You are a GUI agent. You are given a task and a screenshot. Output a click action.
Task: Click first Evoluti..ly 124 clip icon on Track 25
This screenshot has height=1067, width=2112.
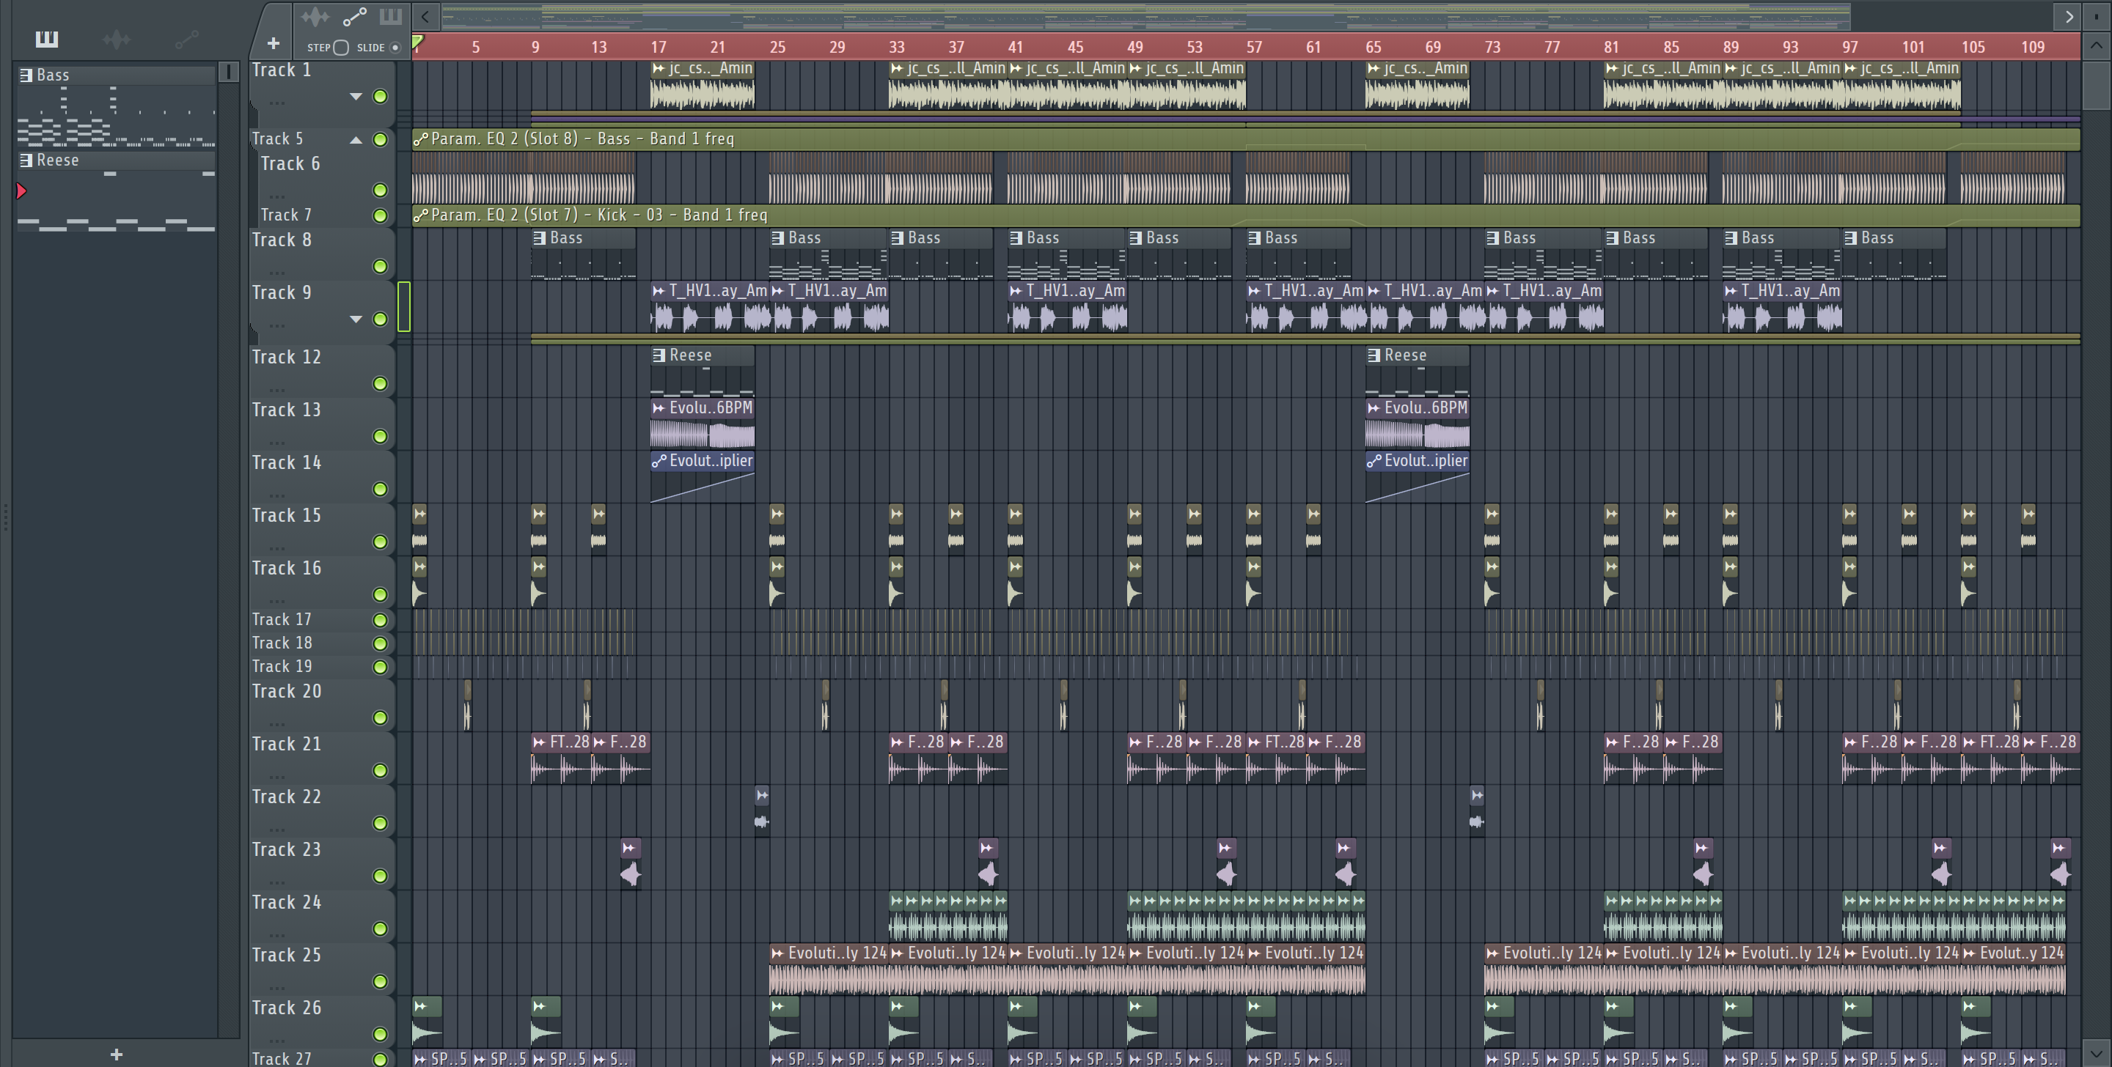click(x=777, y=953)
